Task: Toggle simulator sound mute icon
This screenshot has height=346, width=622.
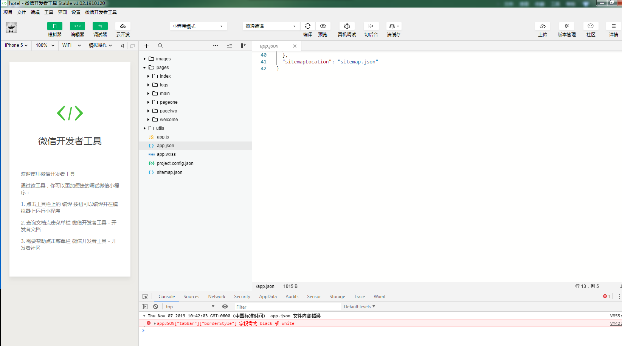Action: click(x=123, y=46)
